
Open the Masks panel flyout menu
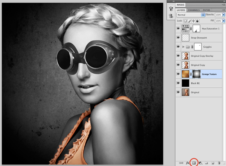click(x=223, y=5)
